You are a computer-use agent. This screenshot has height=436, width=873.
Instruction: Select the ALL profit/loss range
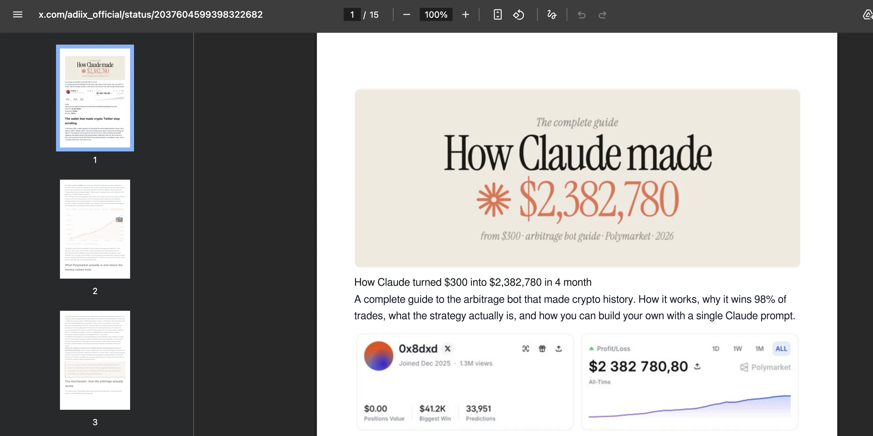point(781,348)
